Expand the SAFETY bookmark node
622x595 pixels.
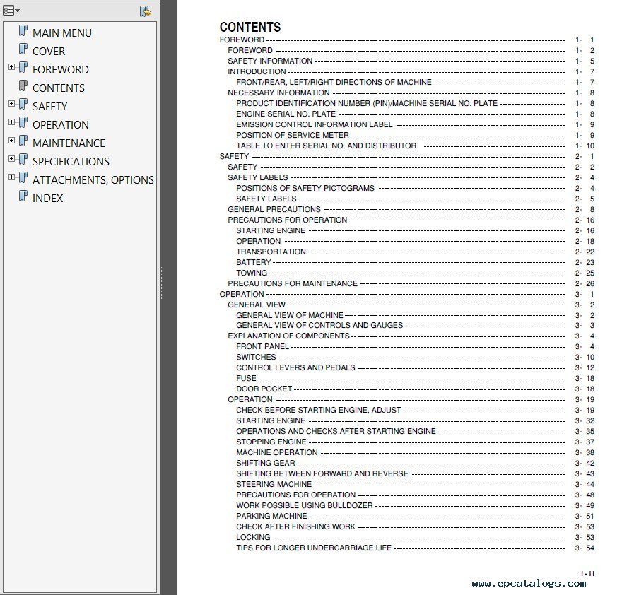click(11, 104)
